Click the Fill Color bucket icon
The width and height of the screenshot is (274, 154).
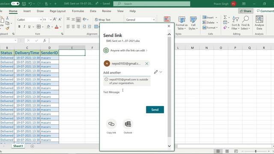48,27
